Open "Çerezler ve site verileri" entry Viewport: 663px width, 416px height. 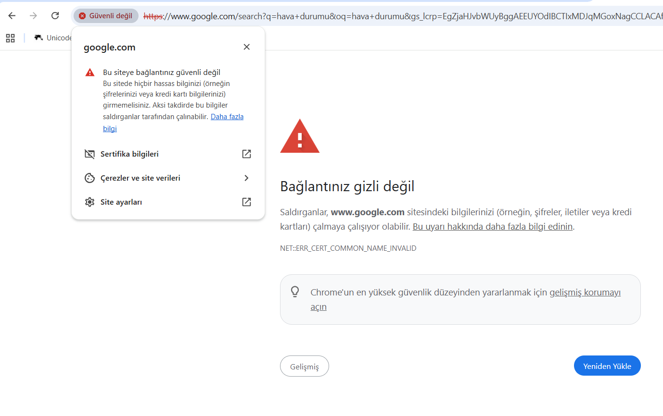click(x=140, y=178)
